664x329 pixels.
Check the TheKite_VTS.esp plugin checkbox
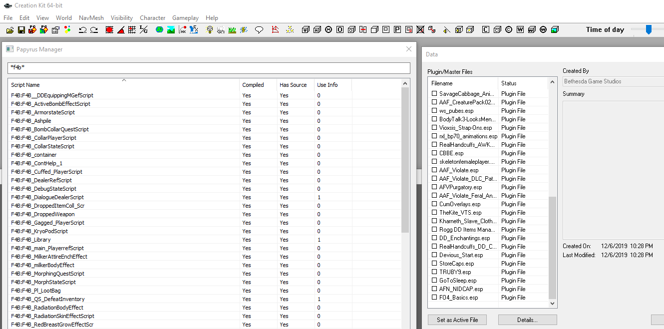434,213
